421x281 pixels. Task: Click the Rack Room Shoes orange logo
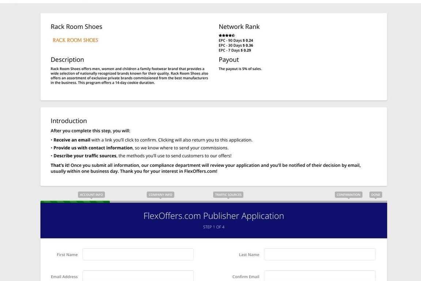click(x=76, y=40)
